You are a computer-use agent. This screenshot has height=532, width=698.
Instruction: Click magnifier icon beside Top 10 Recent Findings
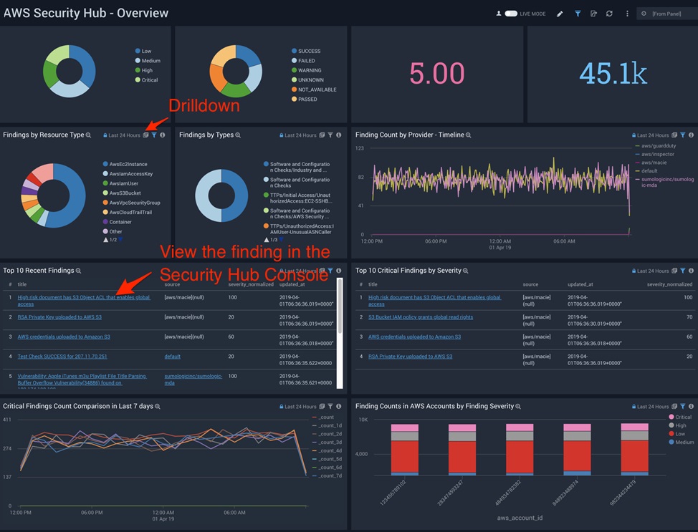[78, 271]
